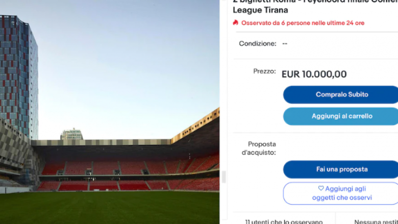The width and height of the screenshot is (398, 224).
Task: Open the Nessuna restituzione info text
Action: pyautogui.click(x=376, y=222)
